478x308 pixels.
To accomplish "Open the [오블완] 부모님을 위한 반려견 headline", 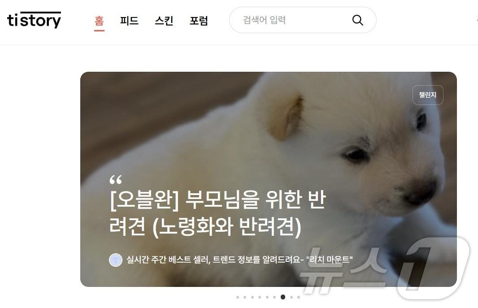I will click(x=217, y=213).
